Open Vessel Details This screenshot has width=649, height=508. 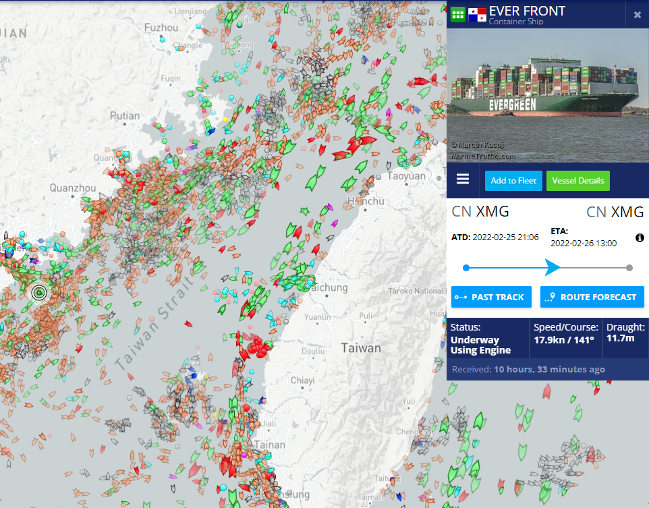coord(578,181)
